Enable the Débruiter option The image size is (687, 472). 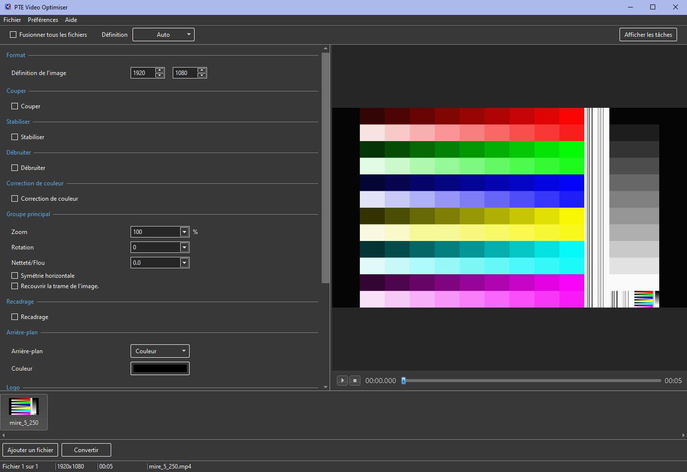pyautogui.click(x=15, y=168)
